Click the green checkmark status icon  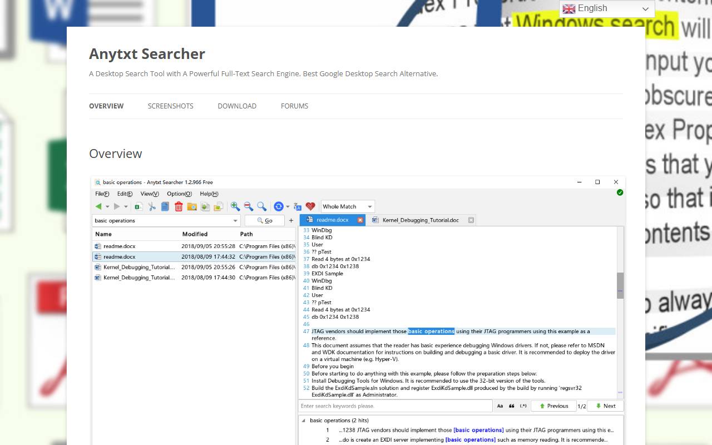(x=620, y=192)
